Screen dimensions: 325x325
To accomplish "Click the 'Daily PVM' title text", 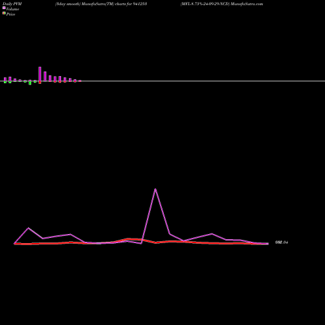I will pyautogui.click(x=12, y=4).
